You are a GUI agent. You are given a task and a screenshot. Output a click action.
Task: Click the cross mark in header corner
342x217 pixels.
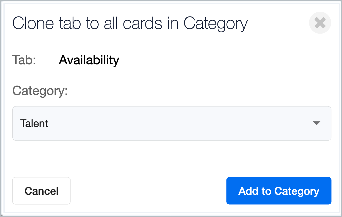pyautogui.click(x=320, y=23)
